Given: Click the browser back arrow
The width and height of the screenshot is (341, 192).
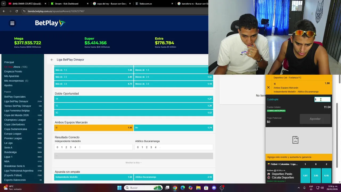Looking at the screenshot, I should pos(4,11).
